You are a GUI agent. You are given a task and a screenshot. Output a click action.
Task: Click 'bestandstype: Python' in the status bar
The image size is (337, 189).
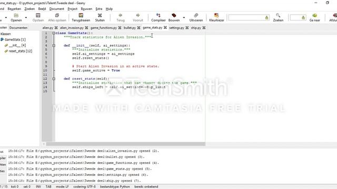(115, 187)
